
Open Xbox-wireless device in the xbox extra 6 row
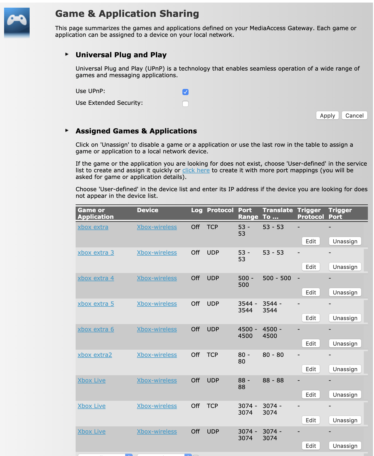coord(157,329)
